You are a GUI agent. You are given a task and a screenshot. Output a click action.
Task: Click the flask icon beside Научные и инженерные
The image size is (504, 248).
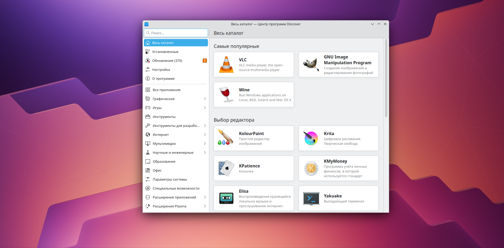click(148, 152)
